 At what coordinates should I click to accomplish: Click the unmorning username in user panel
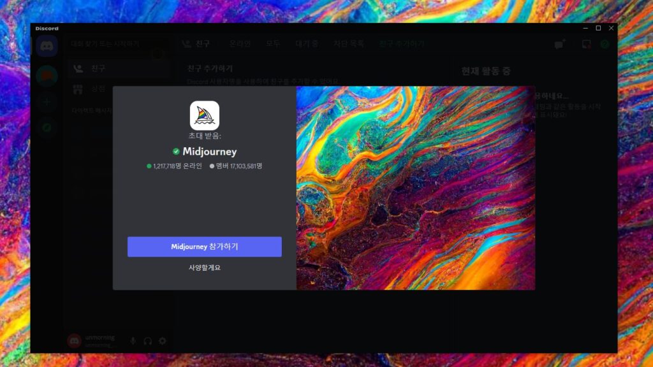[x=100, y=338]
